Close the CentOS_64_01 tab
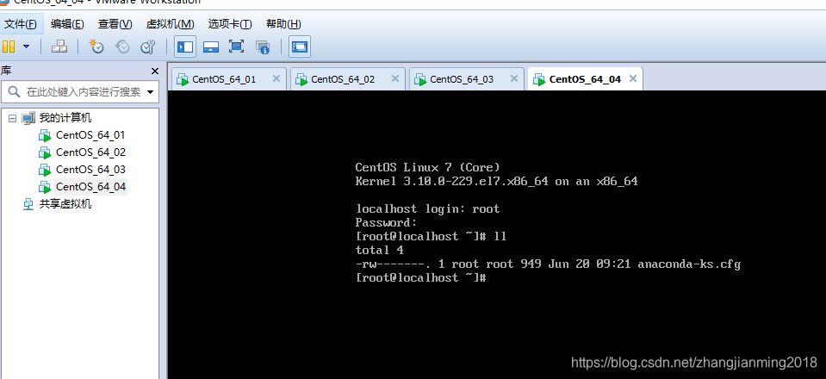The height and width of the screenshot is (379, 826). point(276,78)
